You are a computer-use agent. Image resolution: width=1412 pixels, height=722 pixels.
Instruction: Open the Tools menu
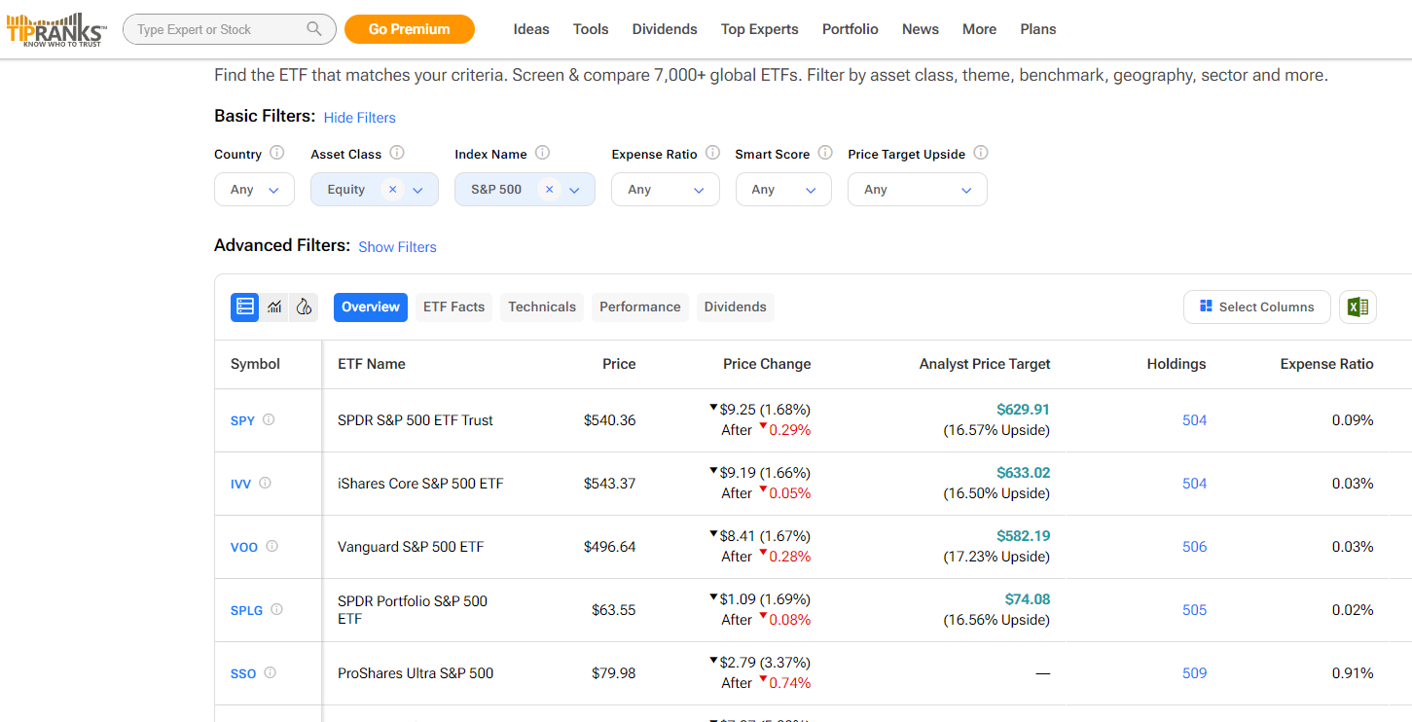click(x=591, y=29)
